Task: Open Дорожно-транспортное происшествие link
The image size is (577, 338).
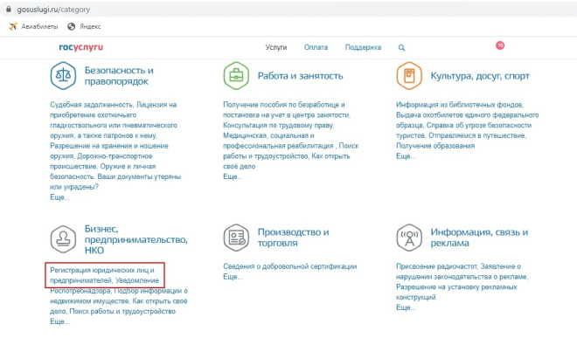Action: 101,161
